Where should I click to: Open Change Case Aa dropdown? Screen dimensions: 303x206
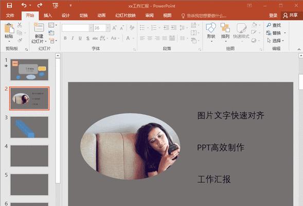tap(115, 38)
